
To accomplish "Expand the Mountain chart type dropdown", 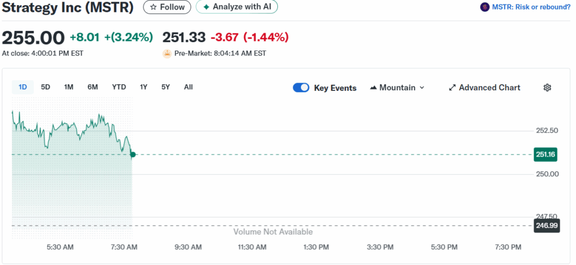I will [x=397, y=88].
